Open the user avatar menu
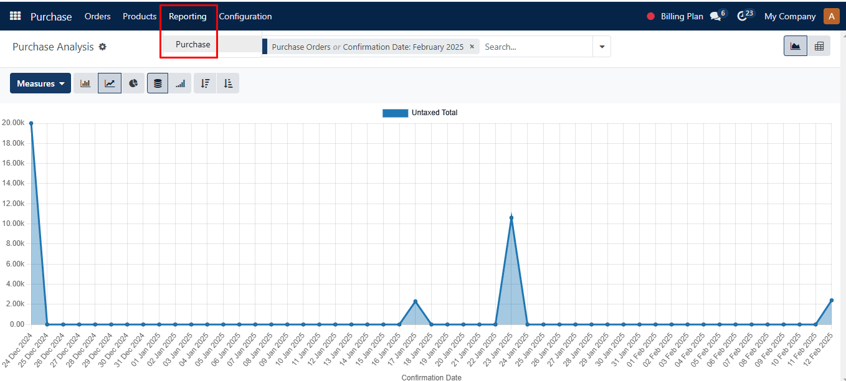846x381 pixels. [831, 16]
